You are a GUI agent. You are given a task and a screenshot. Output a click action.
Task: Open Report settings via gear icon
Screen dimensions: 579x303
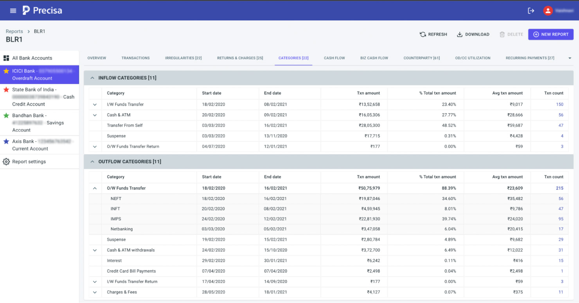click(5, 161)
